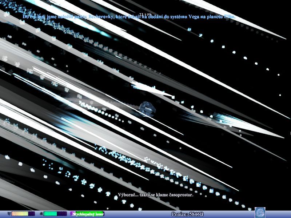This screenshot has width=291, height=218.
Task: Click the shield icon in the status bar
Action: (x=9, y=214)
